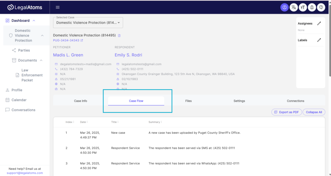Open Profile in the sidebar
This screenshot has height=176, width=331.
[17, 90]
